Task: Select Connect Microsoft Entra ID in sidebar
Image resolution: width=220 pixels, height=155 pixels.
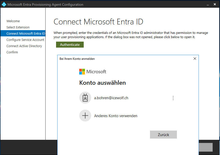Action: [x=26, y=34]
